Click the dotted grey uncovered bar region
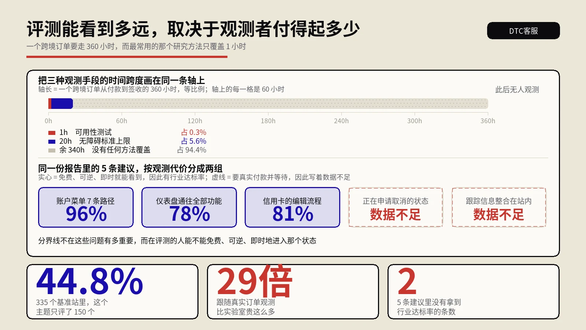This screenshot has width=586, height=330. 281,104
